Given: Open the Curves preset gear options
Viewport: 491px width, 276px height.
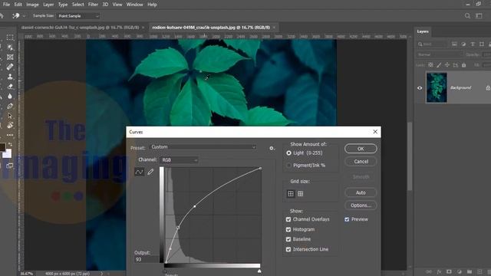Looking at the screenshot, I should [x=272, y=148].
